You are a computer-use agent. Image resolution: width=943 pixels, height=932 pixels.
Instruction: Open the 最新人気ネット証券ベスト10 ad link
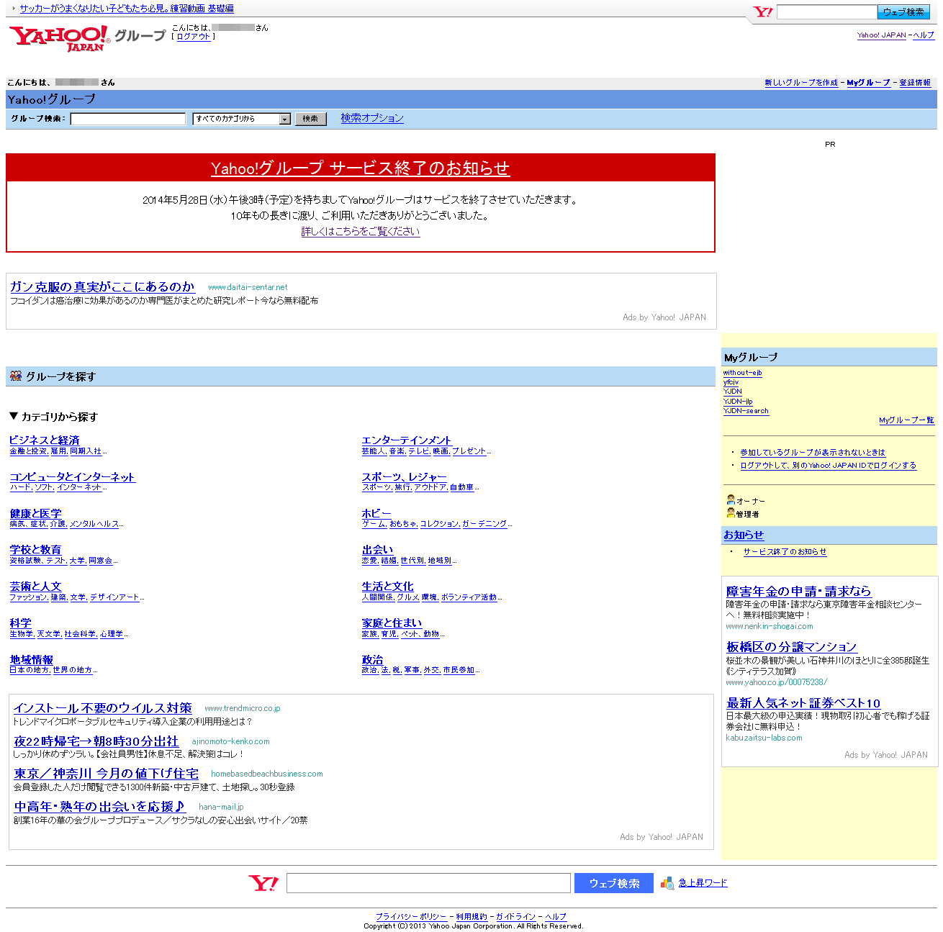(x=803, y=703)
